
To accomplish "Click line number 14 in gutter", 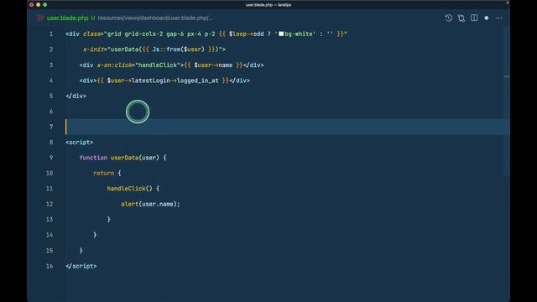I will [x=50, y=235].
